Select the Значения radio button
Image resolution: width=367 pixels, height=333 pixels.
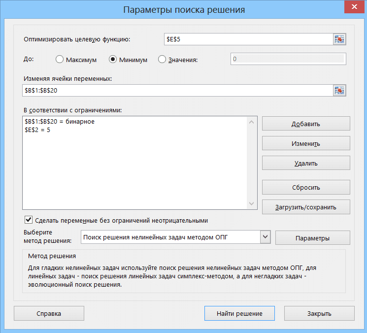pyautogui.click(x=162, y=60)
